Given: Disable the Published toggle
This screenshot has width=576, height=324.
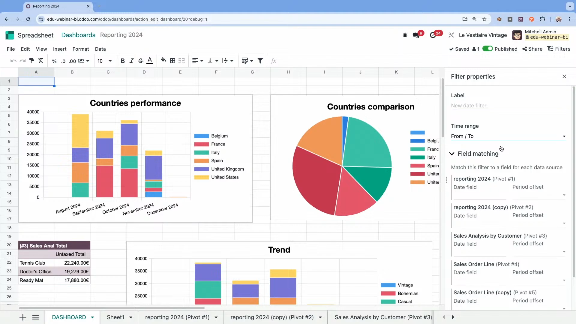Looking at the screenshot, I should (x=488, y=49).
